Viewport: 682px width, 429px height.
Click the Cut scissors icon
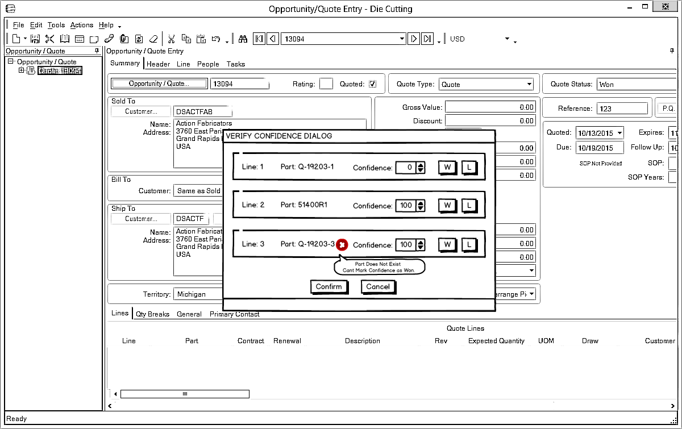[170, 39]
